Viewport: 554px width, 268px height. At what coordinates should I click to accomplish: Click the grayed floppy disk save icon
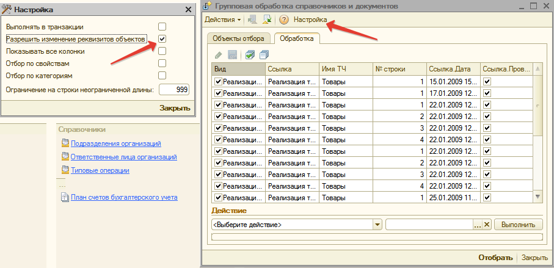(232, 54)
